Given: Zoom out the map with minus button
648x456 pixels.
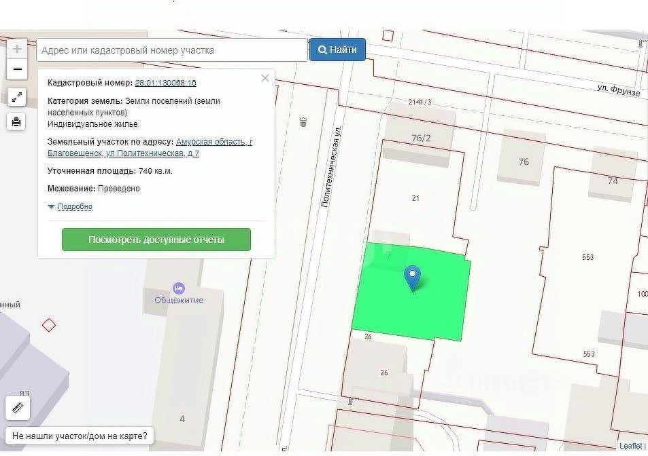Looking at the screenshot, I should tap(17, 69).
